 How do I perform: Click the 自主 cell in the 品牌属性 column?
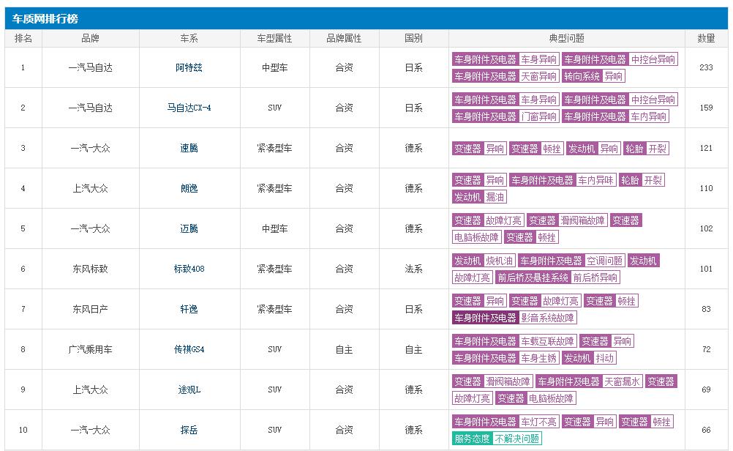[344, 349]
